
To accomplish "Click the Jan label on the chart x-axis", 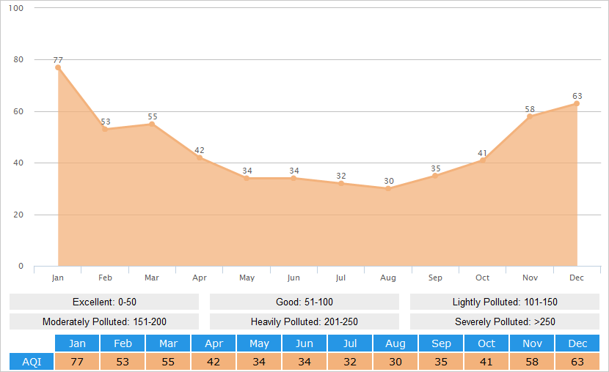I will (57, 278).
